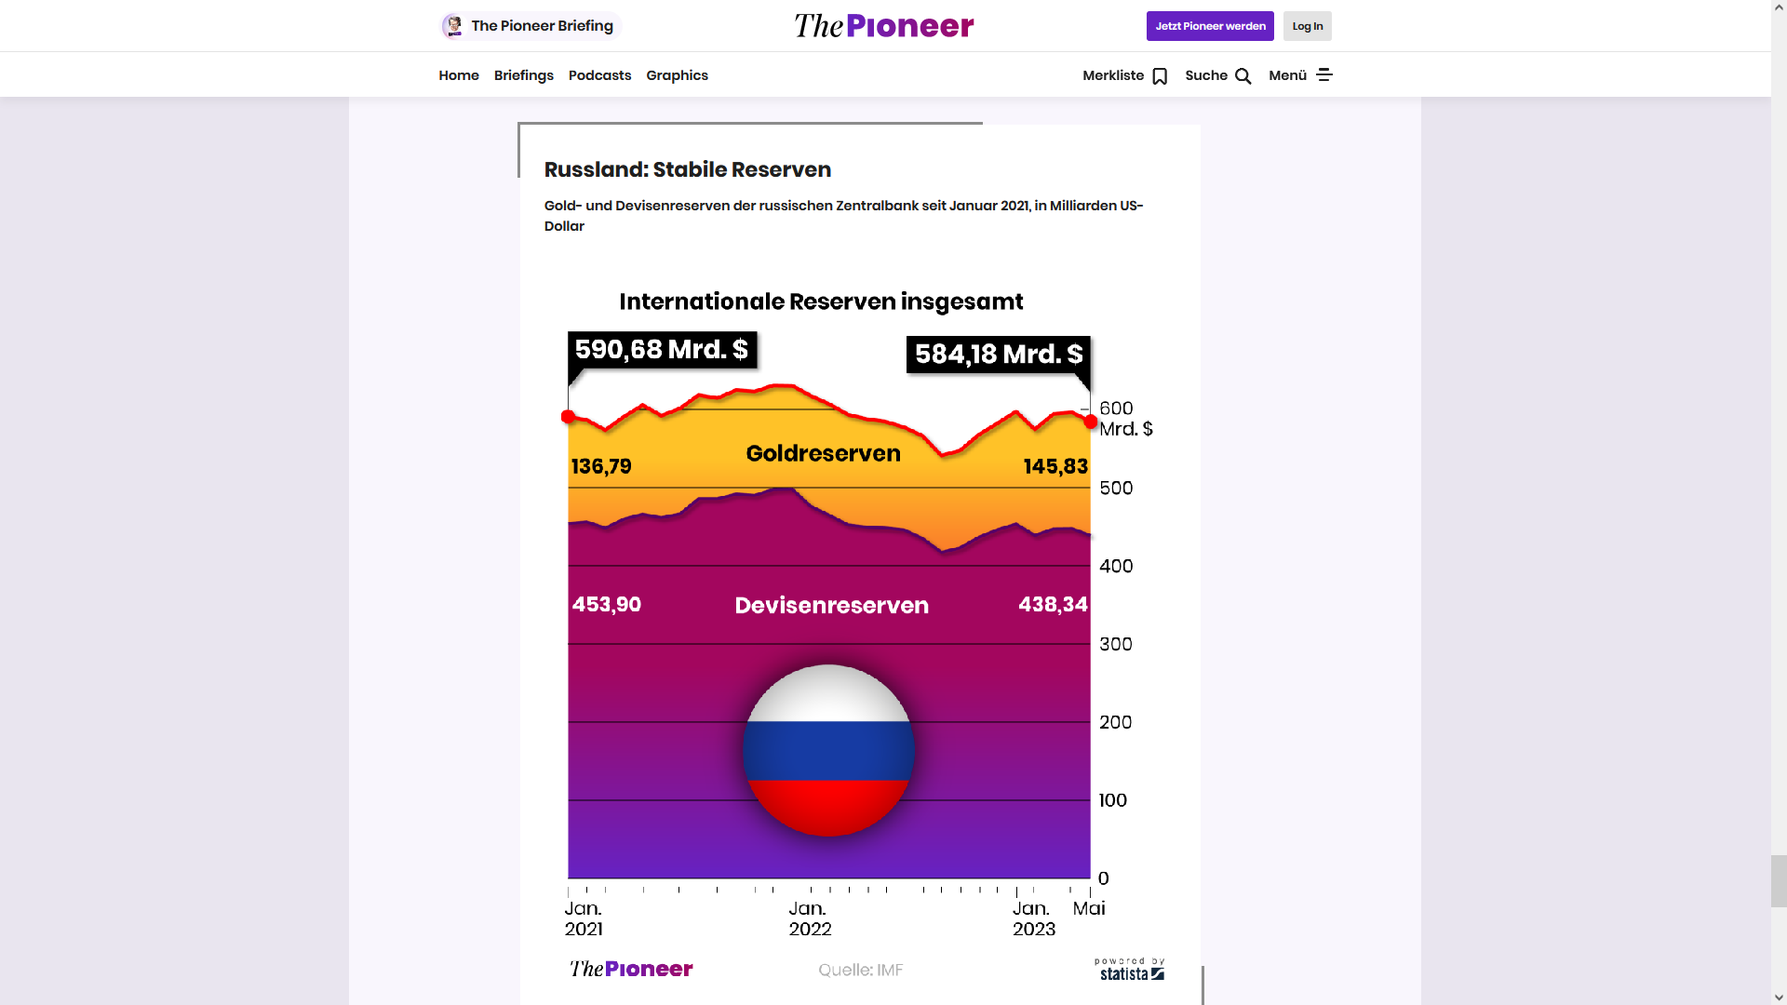Click the red end point of the chart line
This screenshot has height=1005, width=1787.
pos(1091,422)
